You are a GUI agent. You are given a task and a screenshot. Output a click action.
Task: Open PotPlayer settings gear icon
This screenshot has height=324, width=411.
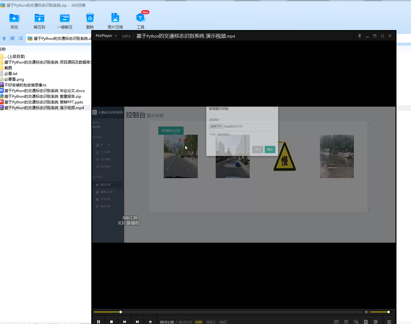[376, 321]
